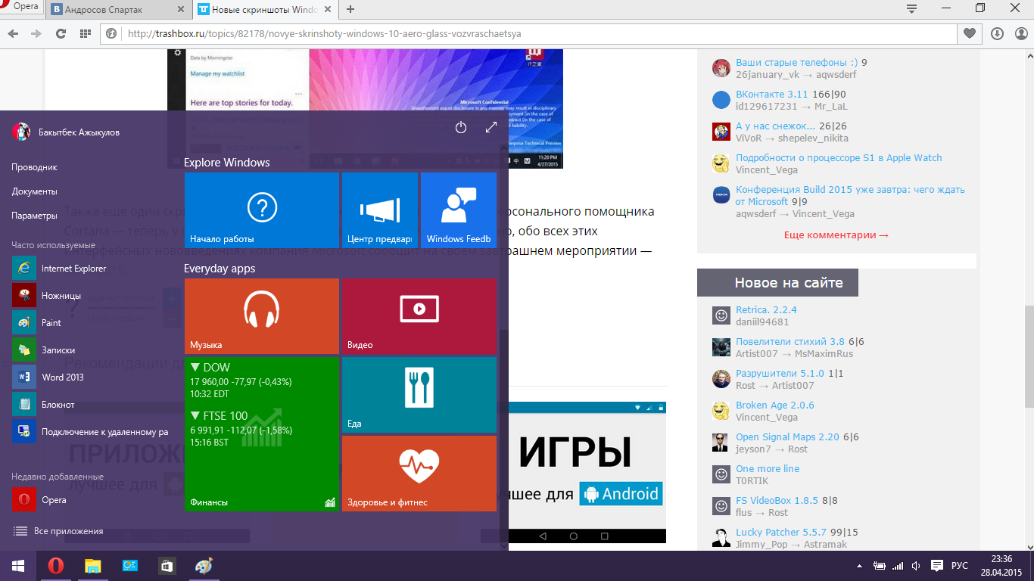Show hidden tray icons arrow
1034x581 pixels.
pyautogui.click(x=859, y=566)
